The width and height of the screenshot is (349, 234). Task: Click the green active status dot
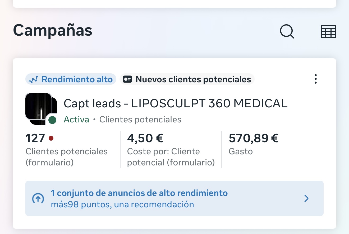[52, 120]
